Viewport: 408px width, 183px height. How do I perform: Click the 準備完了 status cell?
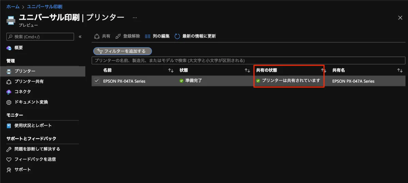[x=191, y=81]
